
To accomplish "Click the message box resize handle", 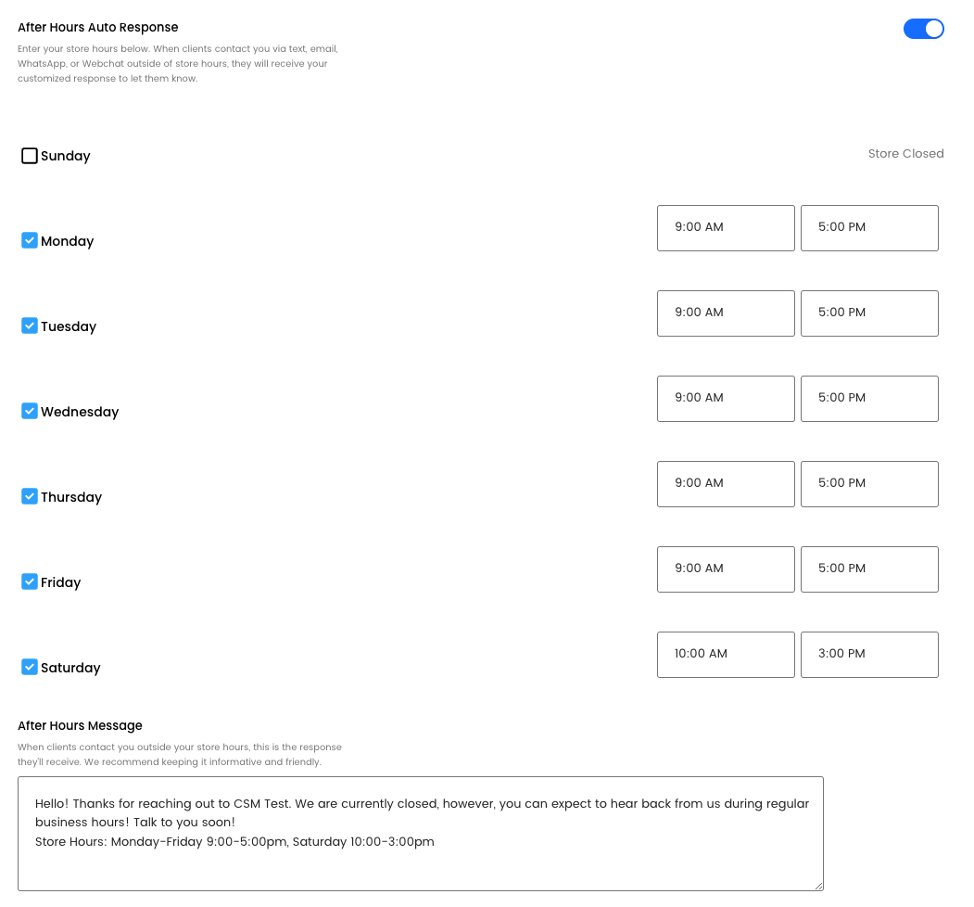I will [x=818, y=886].
